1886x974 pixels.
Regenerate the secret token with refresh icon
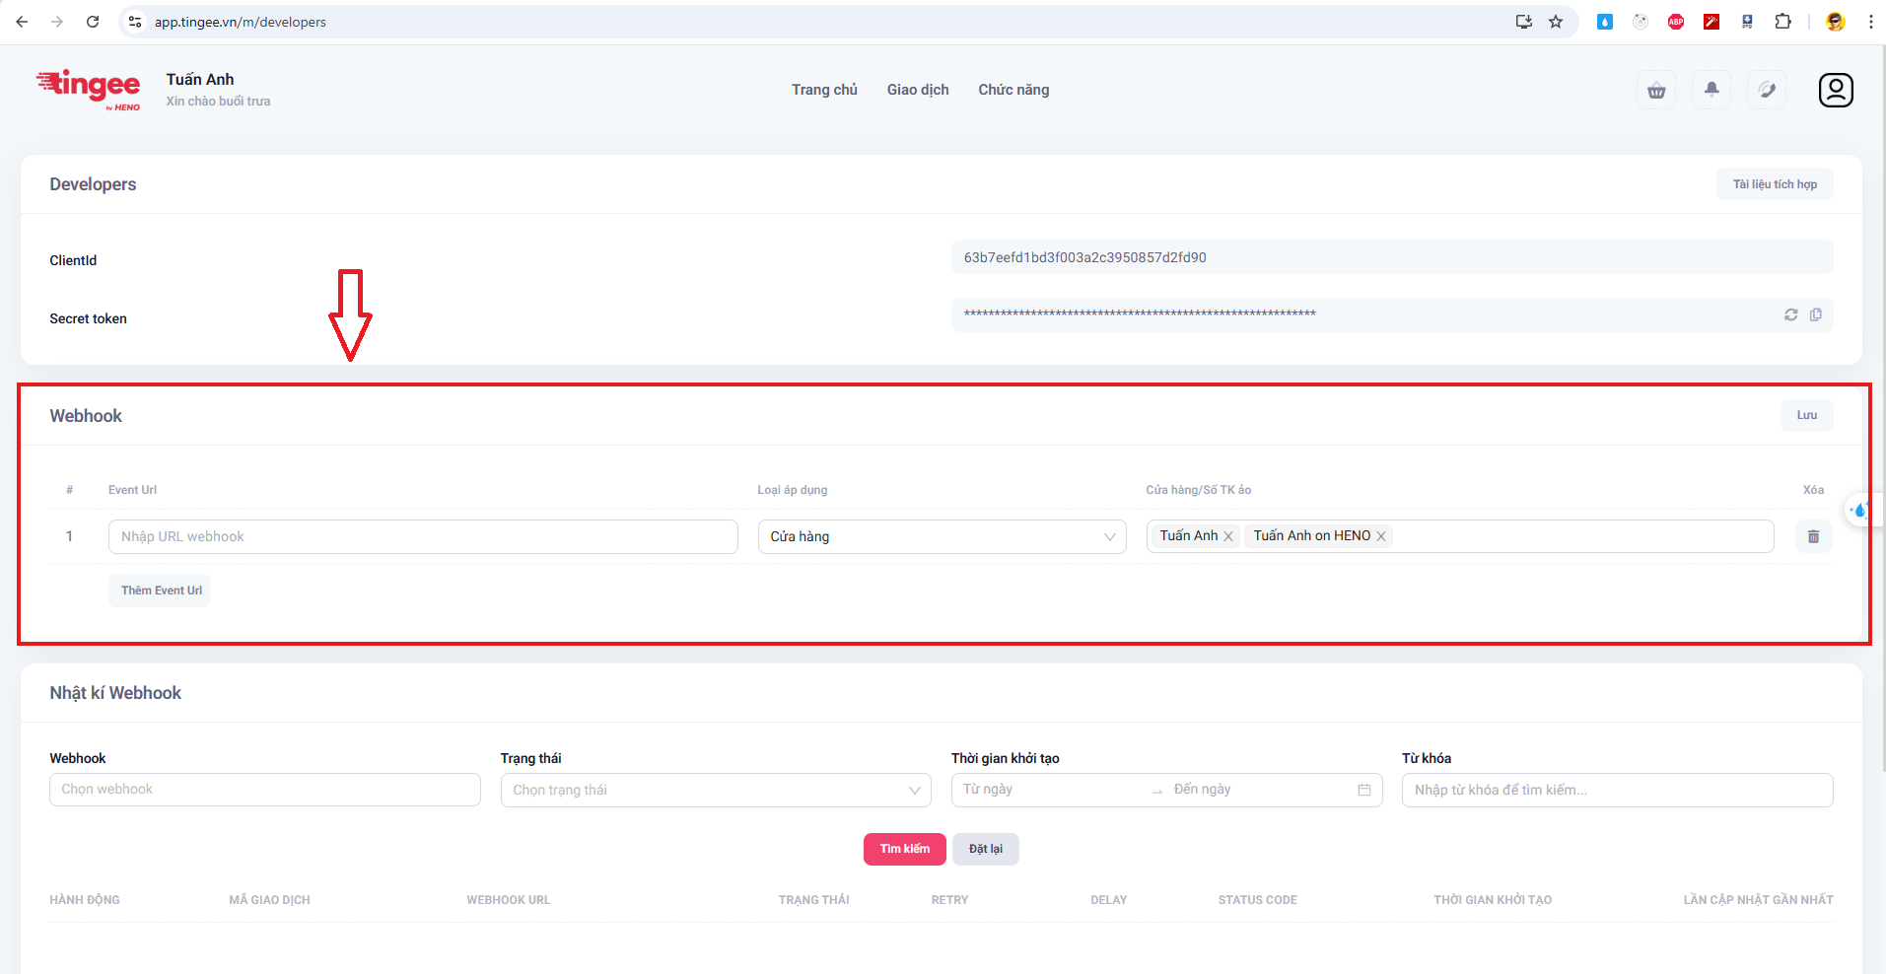pos(1790,314)
